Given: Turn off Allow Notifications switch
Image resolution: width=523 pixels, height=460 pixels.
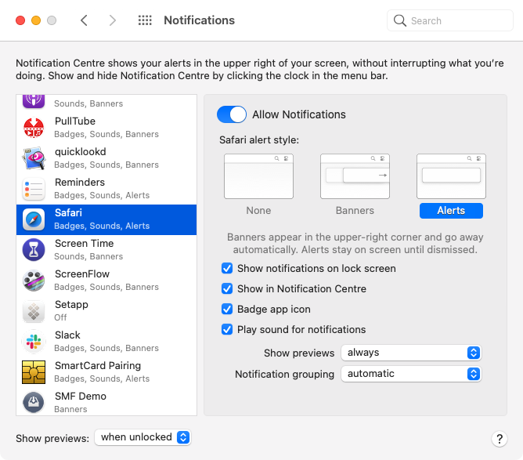Looking at the screenshot, I should coord(232,114).
